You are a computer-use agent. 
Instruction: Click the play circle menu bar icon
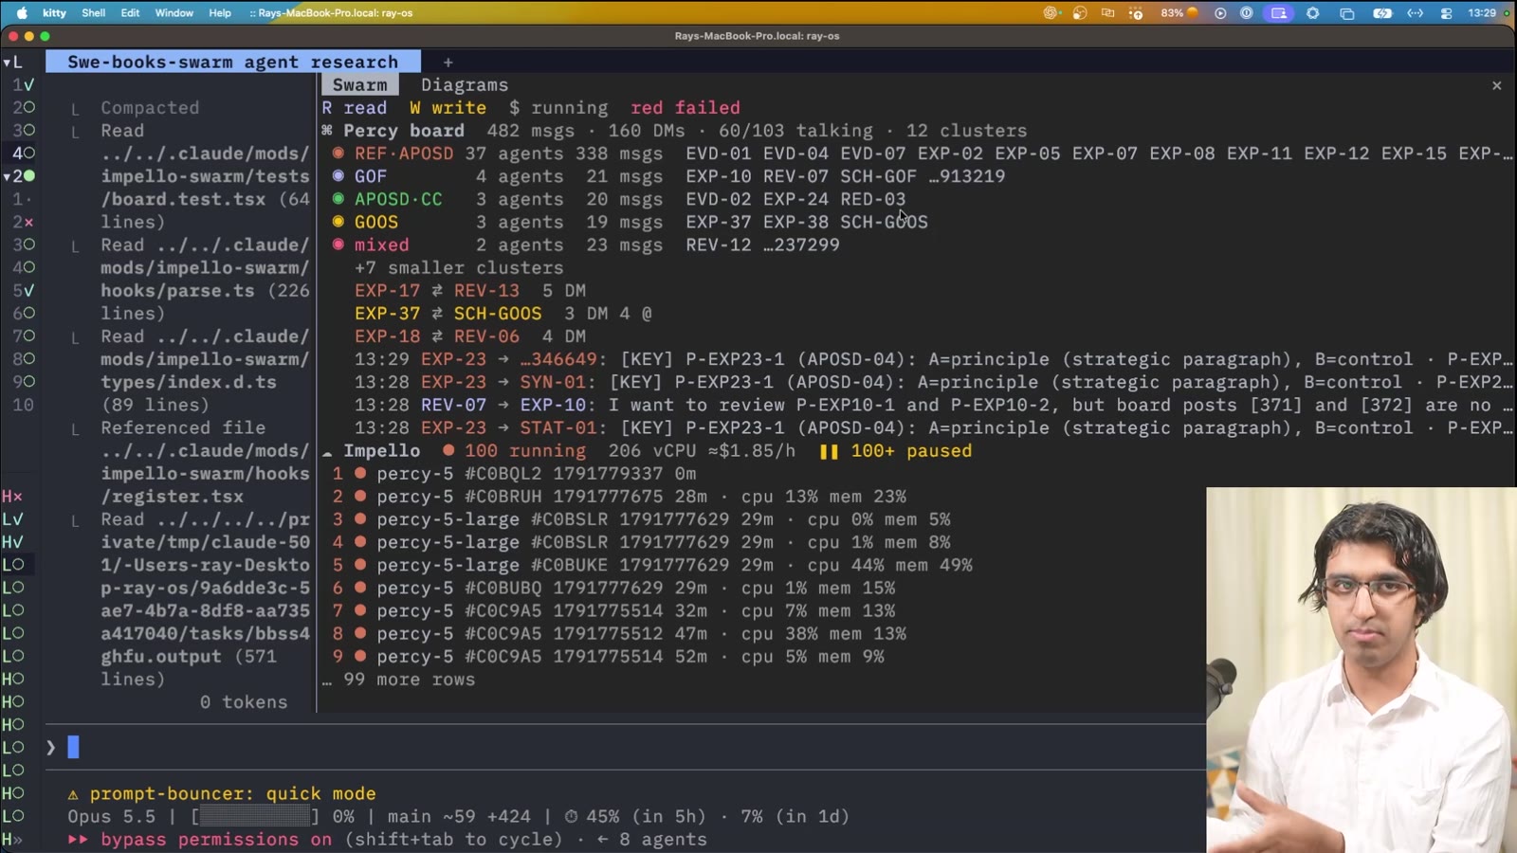tap(1220, 13)
